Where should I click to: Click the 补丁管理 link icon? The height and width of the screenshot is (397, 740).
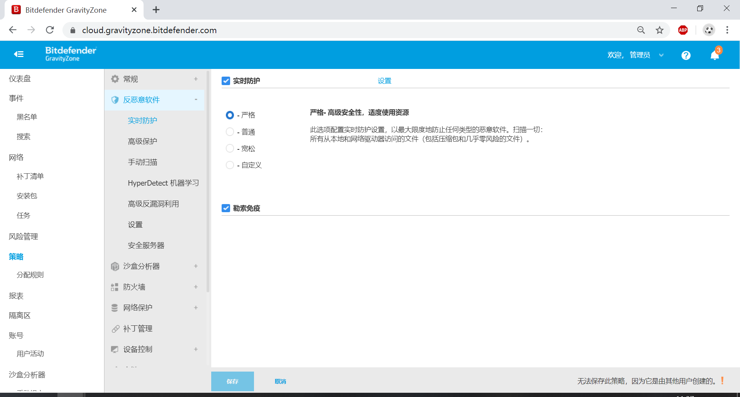click(x=115, y=329)
